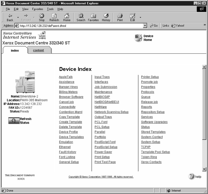Expand the Links bar chevron
The image size is (208, 194).
205,25
